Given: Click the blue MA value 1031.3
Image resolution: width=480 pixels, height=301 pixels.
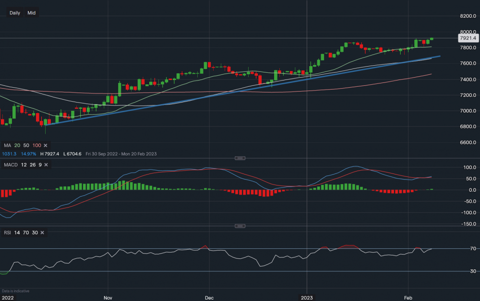Looking at the screenshot, I should click(9, 154).
